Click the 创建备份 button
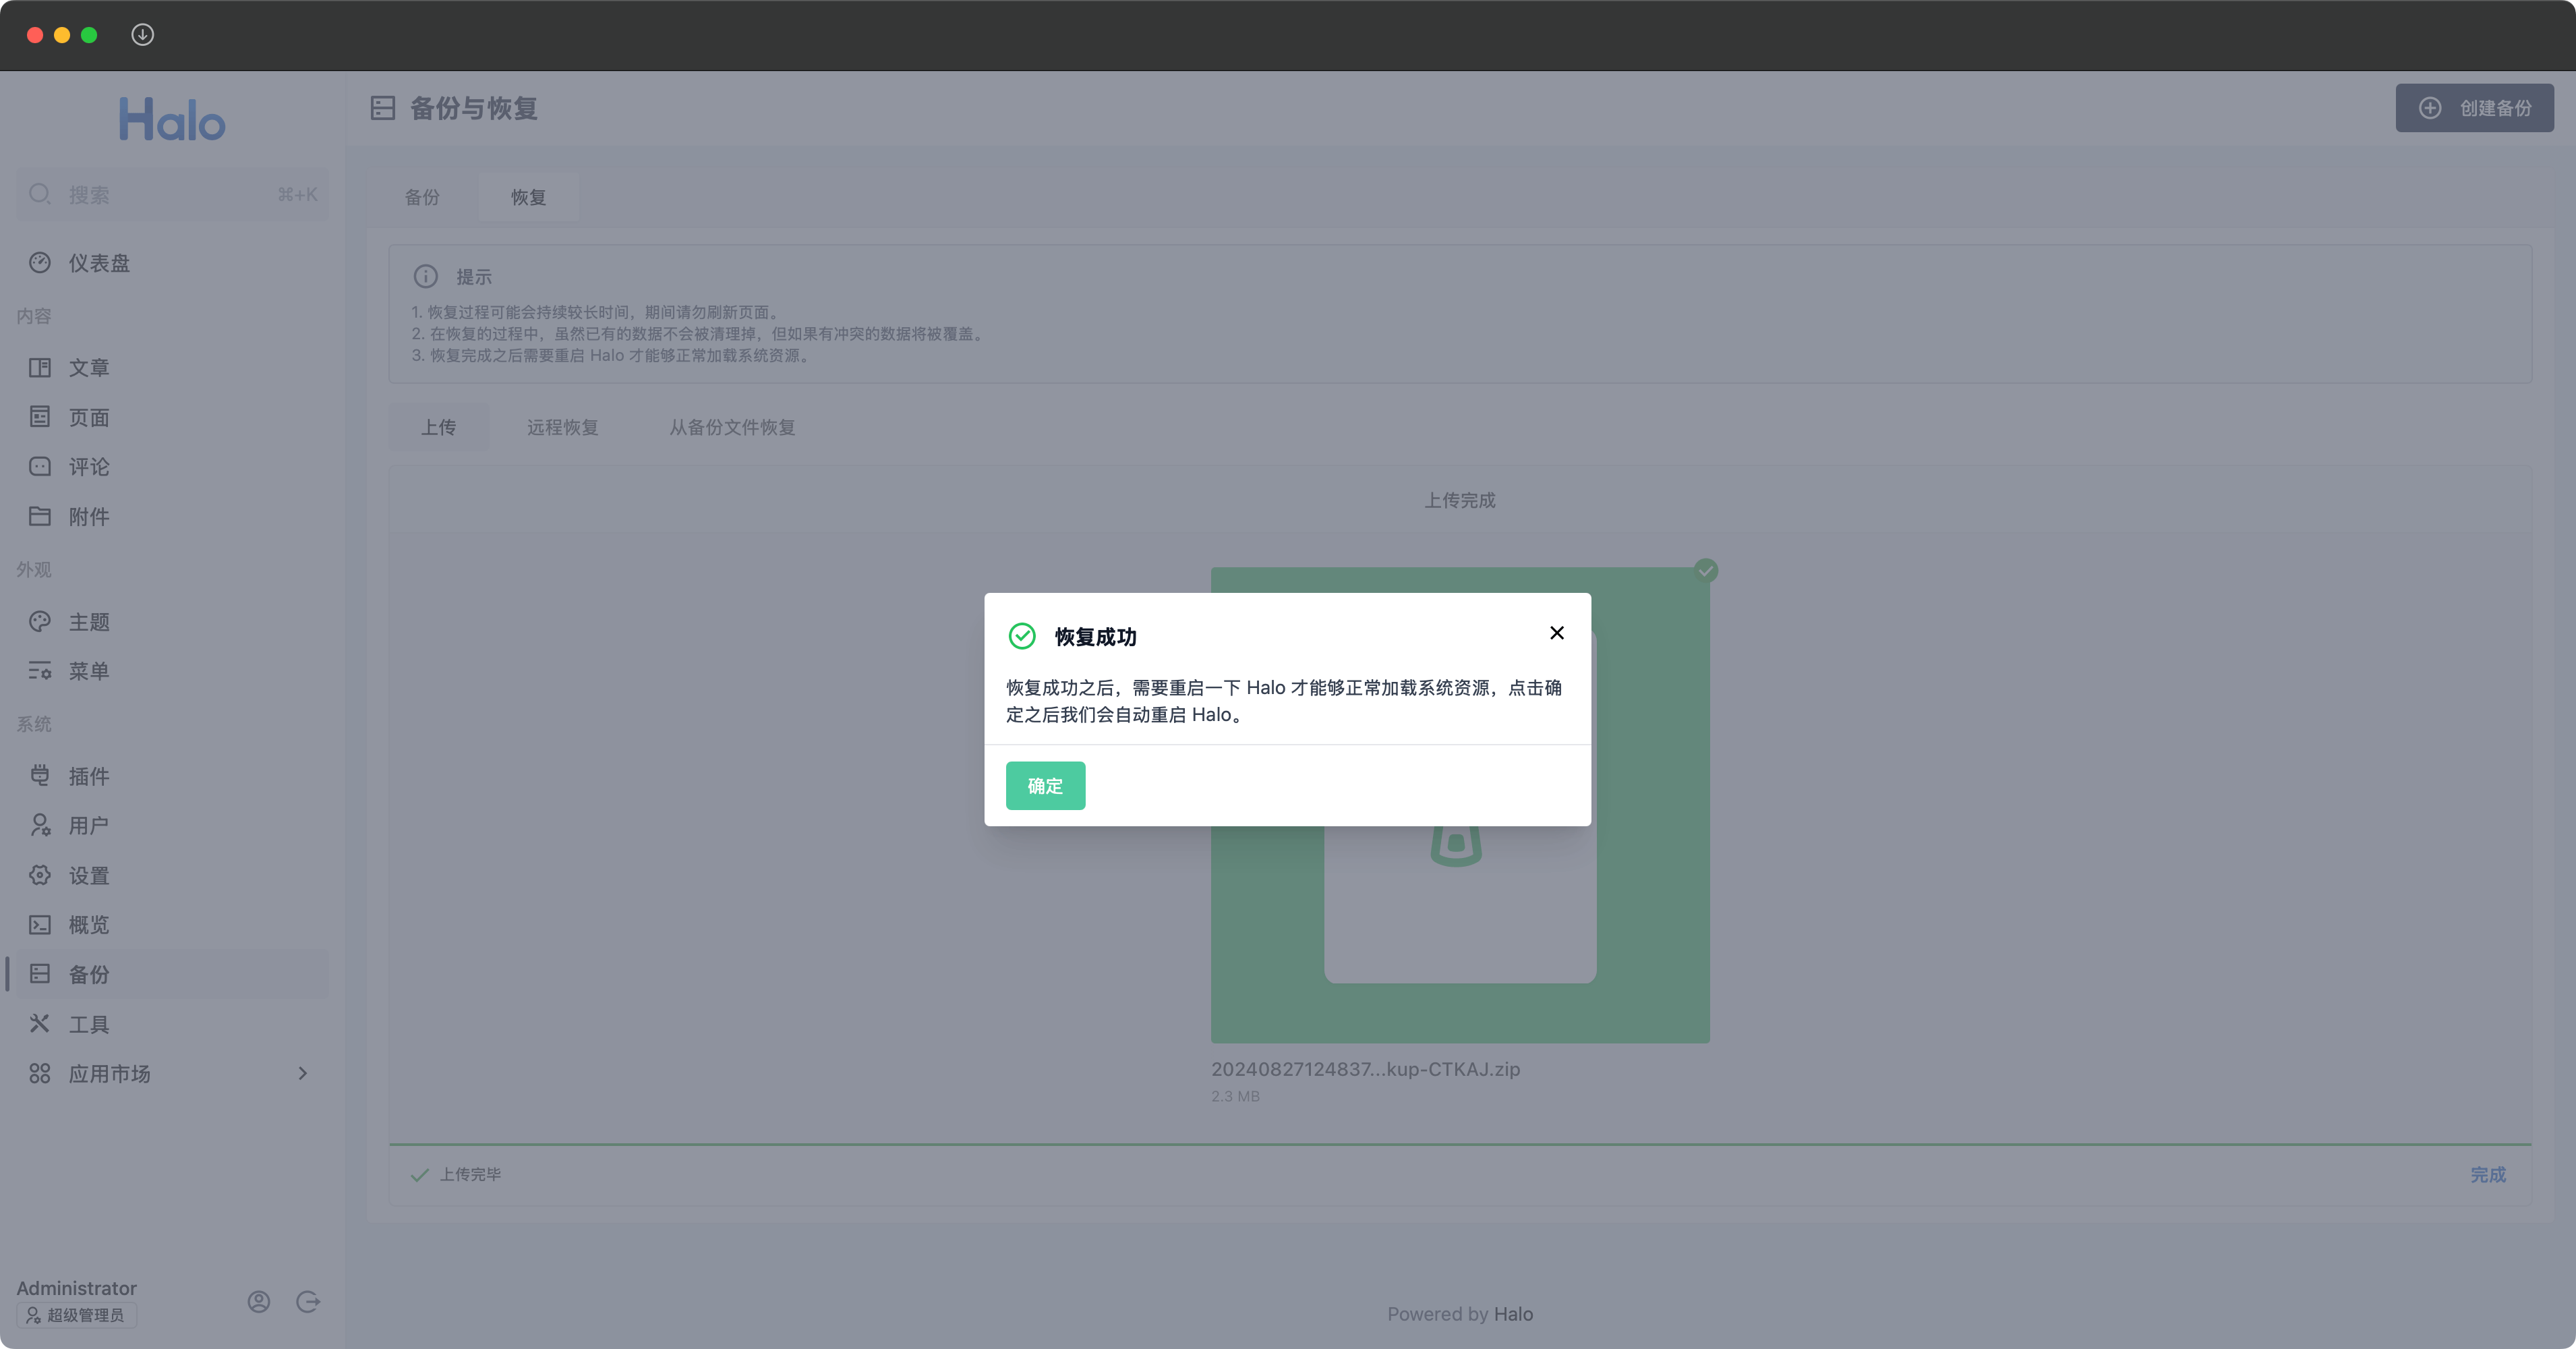The height and width of the screenshot is (1349, 2576). click(2474, 108)
